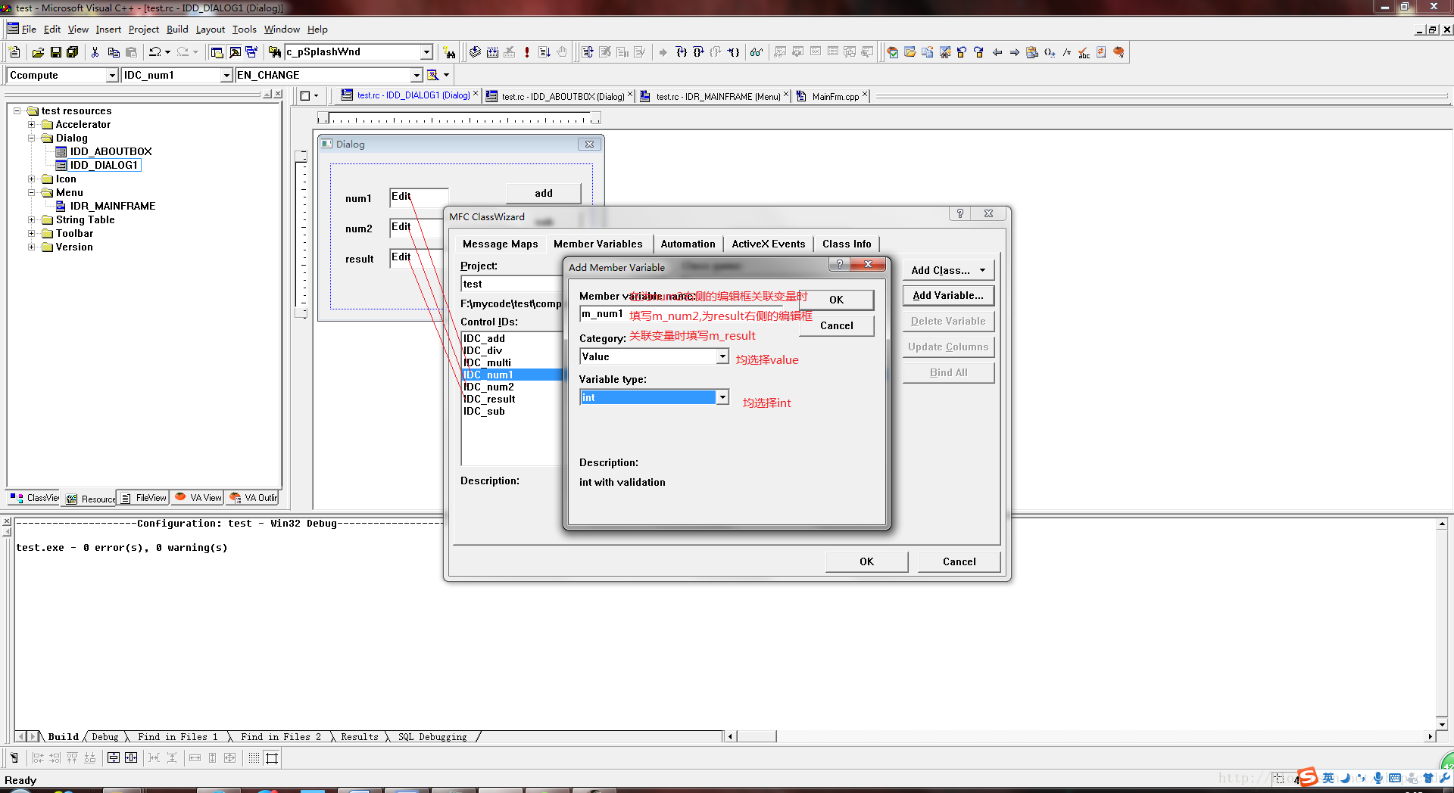Click OK in the MFC ClassWizard window

point(866,561)
